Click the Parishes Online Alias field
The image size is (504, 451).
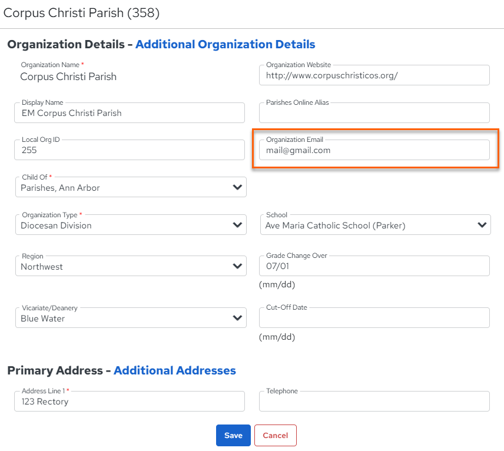click(374, 113)
